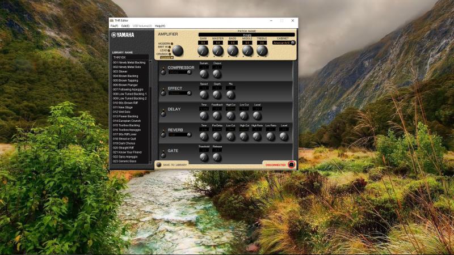Click the Yamaha logo

point(123,35)
